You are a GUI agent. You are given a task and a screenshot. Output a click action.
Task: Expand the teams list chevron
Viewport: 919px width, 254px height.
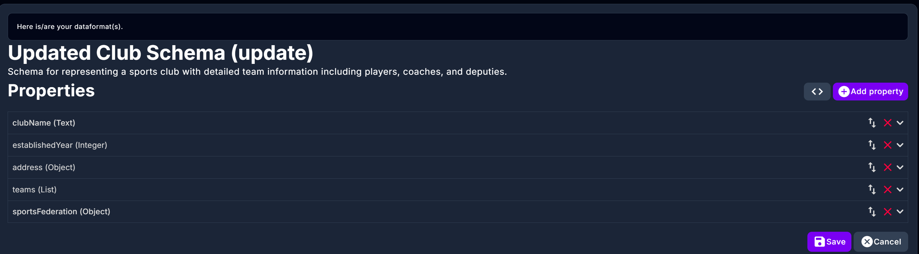pyautogui.click(x=900, y=189)
